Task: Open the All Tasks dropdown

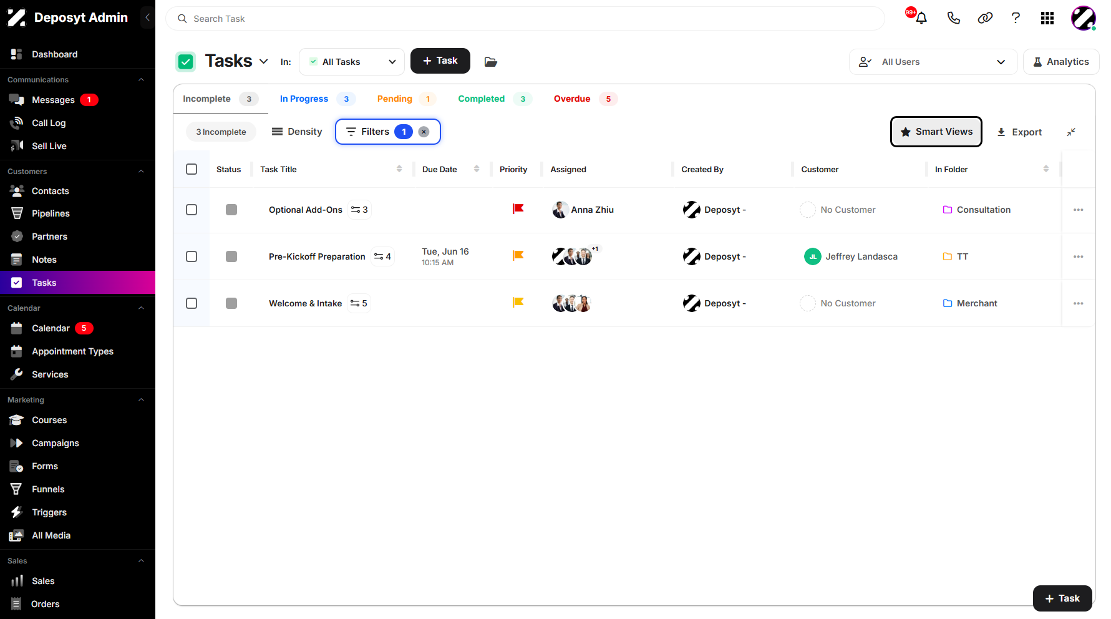Action: point(352,62)
